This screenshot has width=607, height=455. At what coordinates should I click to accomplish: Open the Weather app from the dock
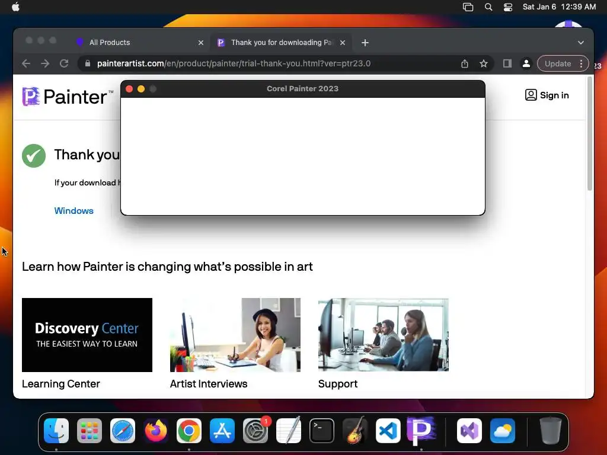click(503, 431)
